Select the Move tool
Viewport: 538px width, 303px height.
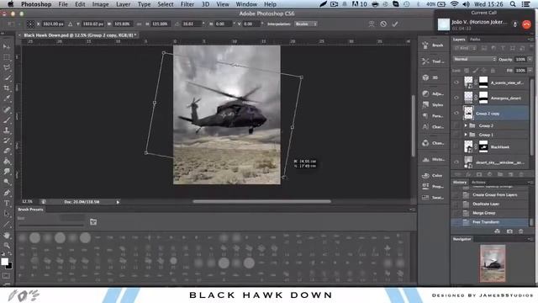[6, 46]
